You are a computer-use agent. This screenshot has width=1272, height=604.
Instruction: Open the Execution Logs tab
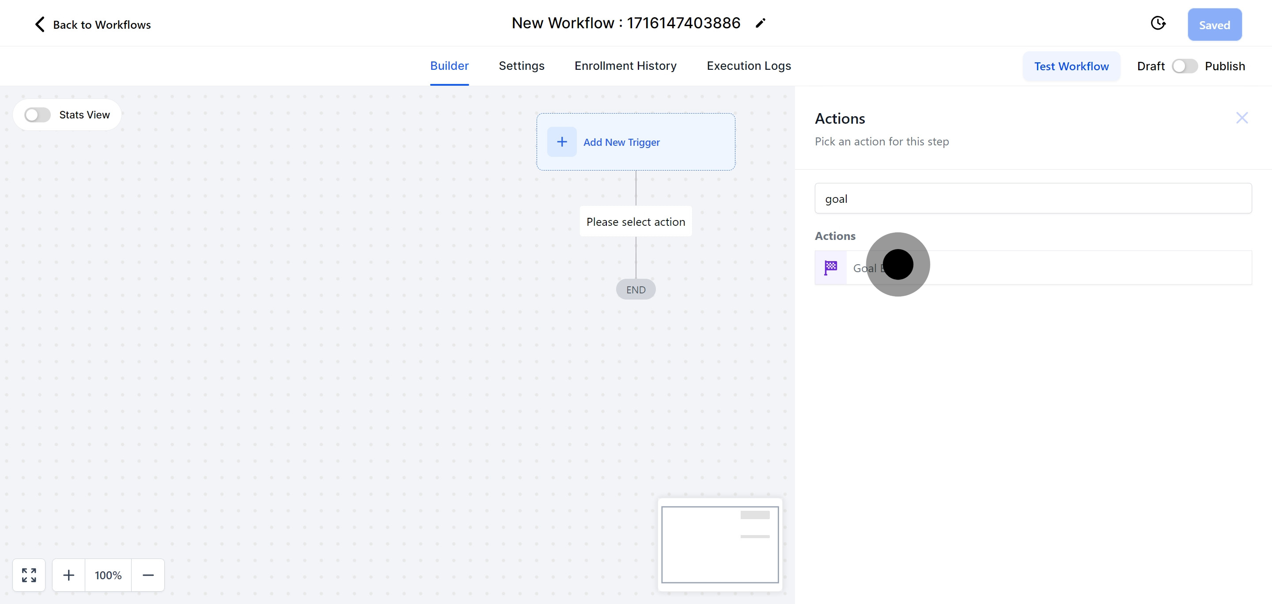[x=749, y=66]
